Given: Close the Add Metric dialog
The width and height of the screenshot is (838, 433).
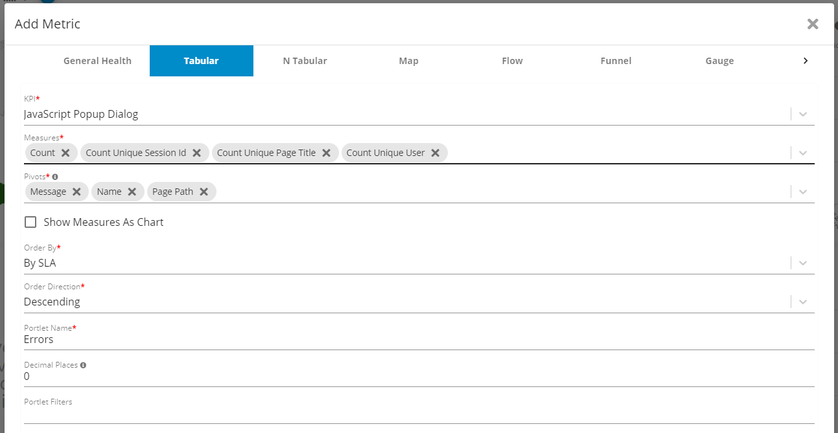Looking at the screenshot, I should click(x=813, y=24).
